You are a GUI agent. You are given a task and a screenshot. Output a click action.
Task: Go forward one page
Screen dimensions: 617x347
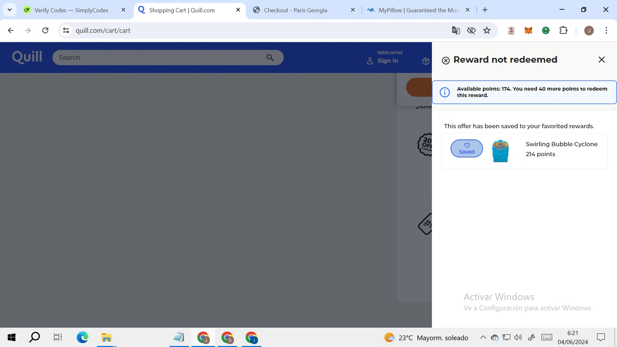[x=28, y=30]
